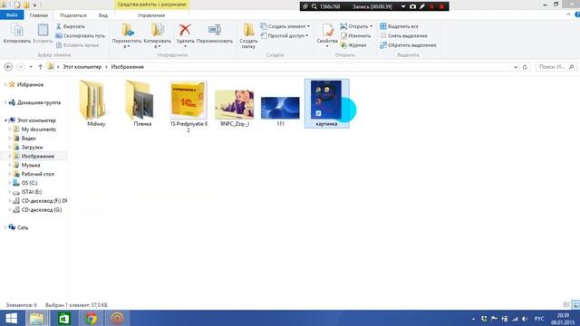
Task: Click Обратить выделение (Invert selection) command
Action: point(408,45)
